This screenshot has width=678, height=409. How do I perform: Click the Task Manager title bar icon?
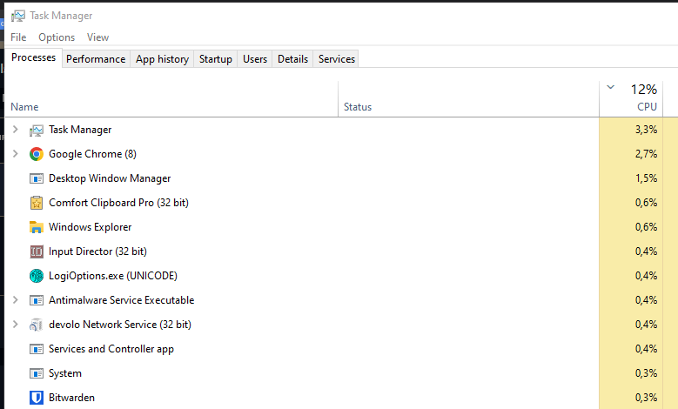[x=18, y=16]
